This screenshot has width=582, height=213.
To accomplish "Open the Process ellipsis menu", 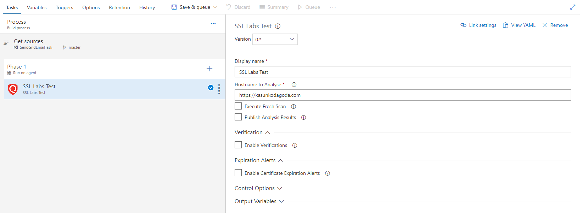I will tap(213, 24).
